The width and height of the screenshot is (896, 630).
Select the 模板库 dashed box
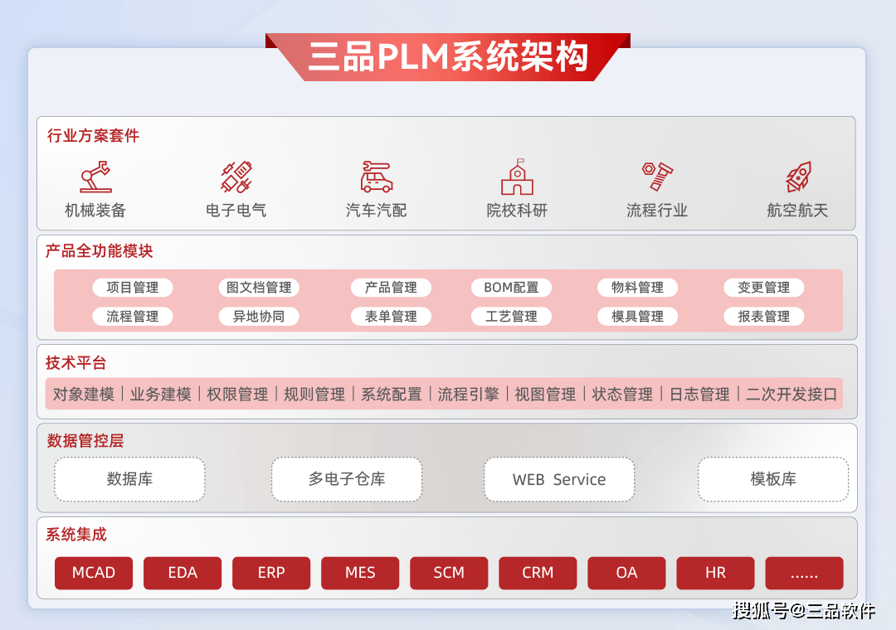click(773, 479)
